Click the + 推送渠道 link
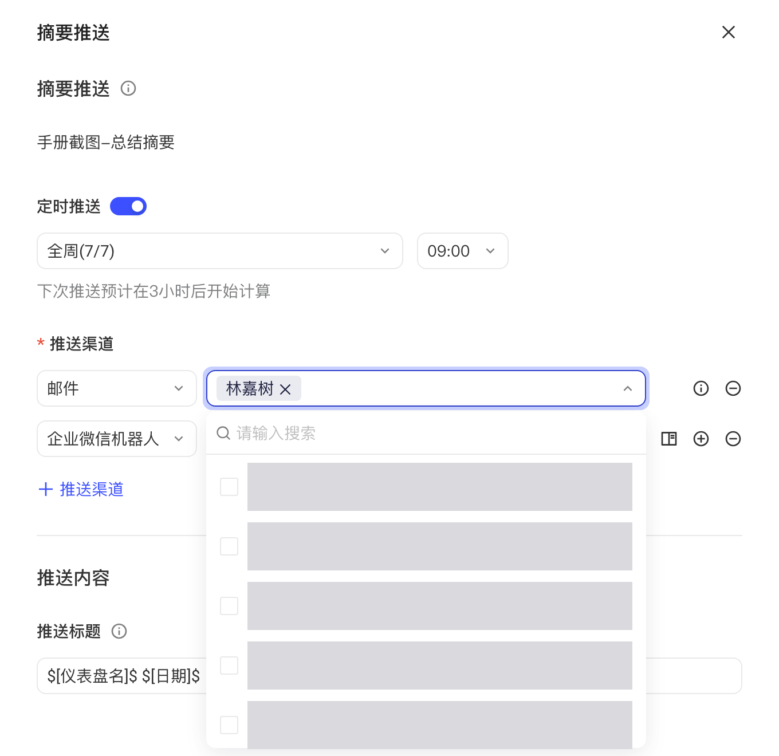 (x=81, y=489)
